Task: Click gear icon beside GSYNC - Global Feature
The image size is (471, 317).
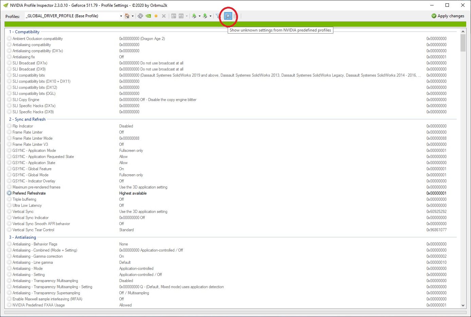Action: coord(9,169)
